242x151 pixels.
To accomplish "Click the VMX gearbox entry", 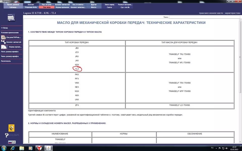I will (77, 83).
